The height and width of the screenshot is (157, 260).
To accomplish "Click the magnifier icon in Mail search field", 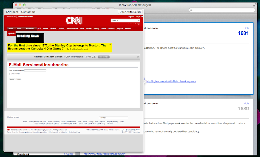I will (x=191, y=10).
